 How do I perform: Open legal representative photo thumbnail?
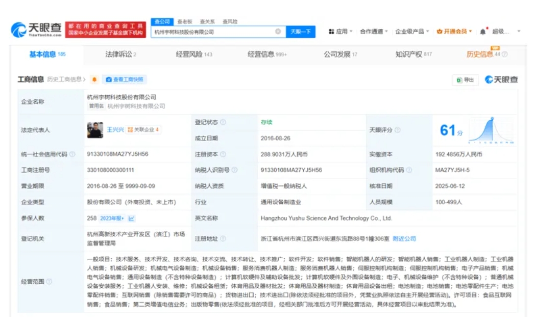[x=95, y=130]
